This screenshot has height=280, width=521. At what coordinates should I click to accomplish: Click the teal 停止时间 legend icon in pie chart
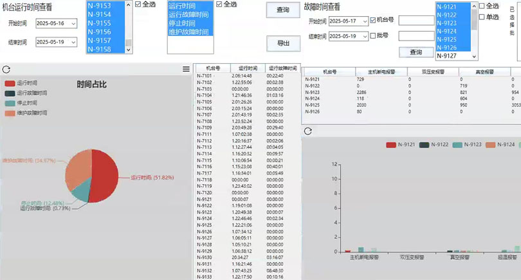pyautogui.click(x=10, y=103)
